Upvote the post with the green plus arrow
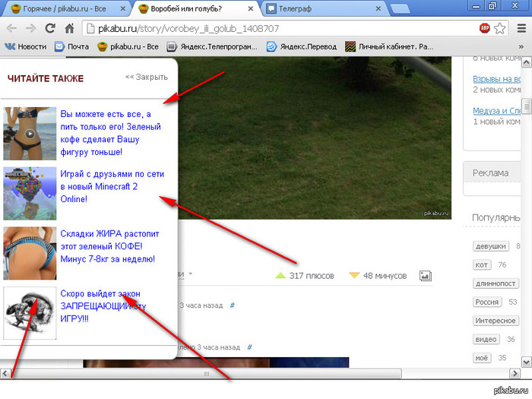 pyautogui.click(x=280, y=275)
